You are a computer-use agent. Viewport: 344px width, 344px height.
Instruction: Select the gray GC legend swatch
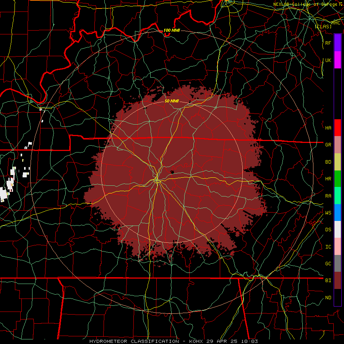point(338,263)
